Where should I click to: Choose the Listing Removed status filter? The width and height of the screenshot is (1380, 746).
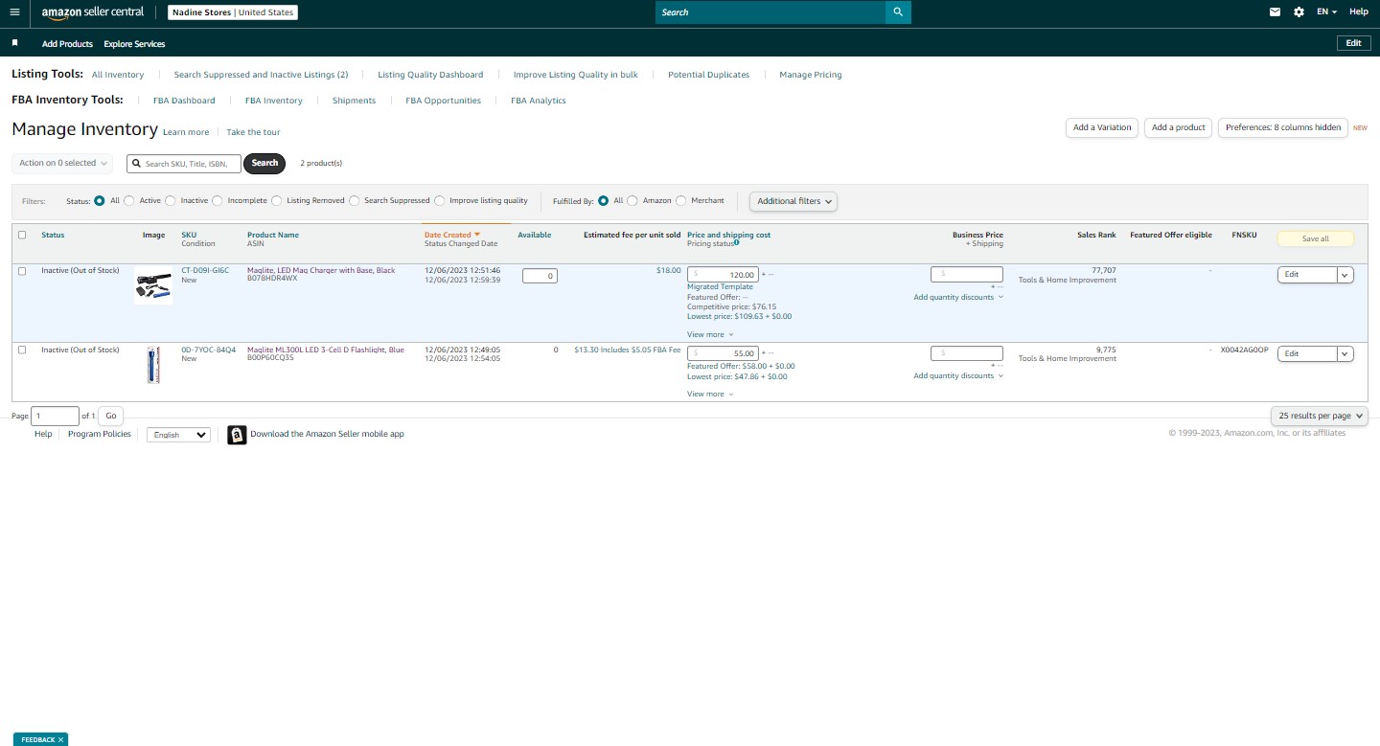pyautogui.click(x=277, y=201)
